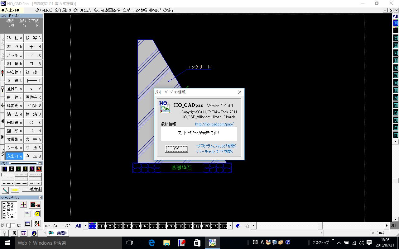Click the light bulb icon at bottom left

[4, 233]
